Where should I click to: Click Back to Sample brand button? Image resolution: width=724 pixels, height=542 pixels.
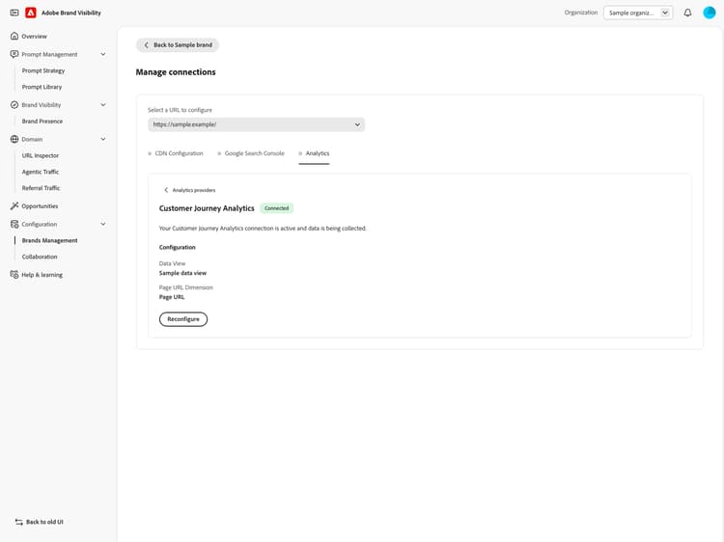click(x=178, y=45)
